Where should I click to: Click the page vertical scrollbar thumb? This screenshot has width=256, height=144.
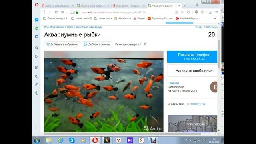coord(219,54)
